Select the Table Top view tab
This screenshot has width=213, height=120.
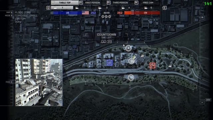(65, 3)
